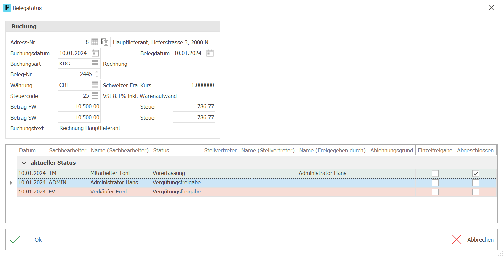Click the Kurs value field
Screen dimensions: 503x256
point(194,85)
